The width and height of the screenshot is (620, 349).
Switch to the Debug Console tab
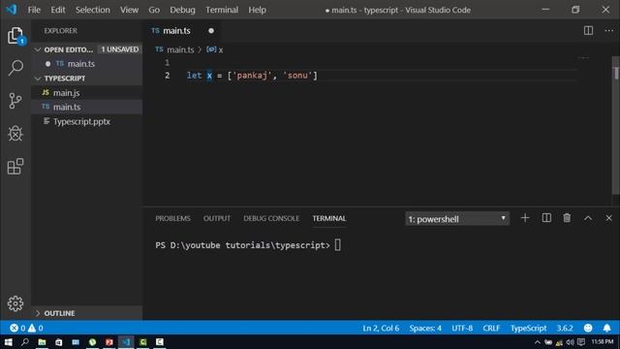[x=271, y=218]
